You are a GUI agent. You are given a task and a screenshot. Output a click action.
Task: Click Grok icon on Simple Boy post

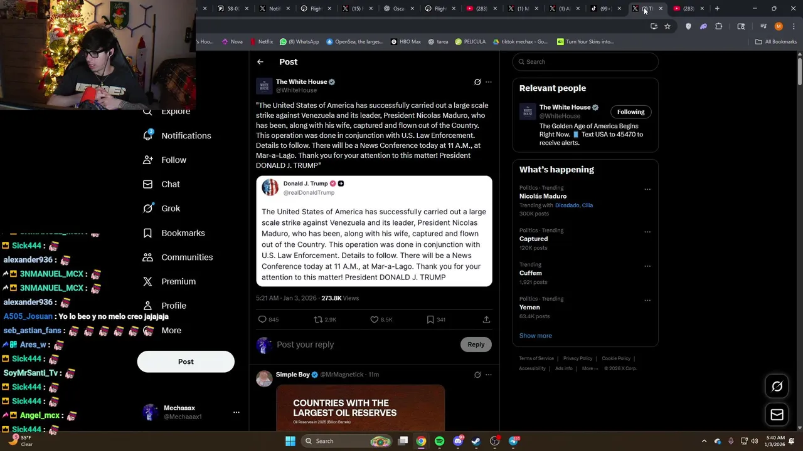click(477, 375)
